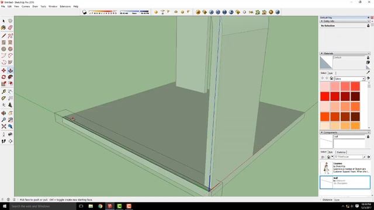Pick the Circle tool
This screenshot has width=374, height=210.
coord(4,49)
